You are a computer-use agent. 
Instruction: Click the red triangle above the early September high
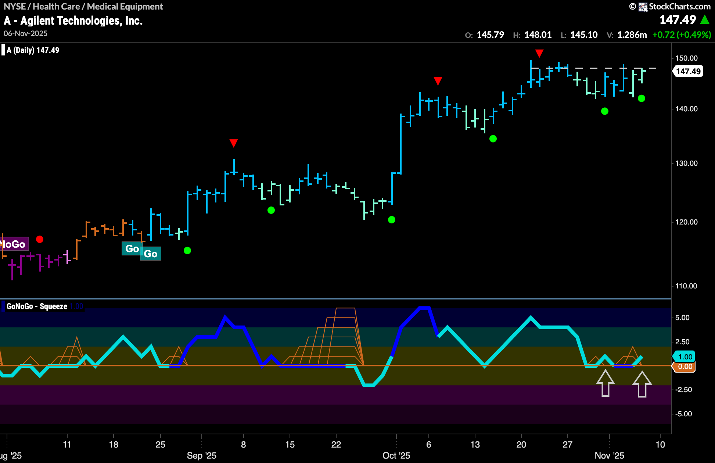234,143
